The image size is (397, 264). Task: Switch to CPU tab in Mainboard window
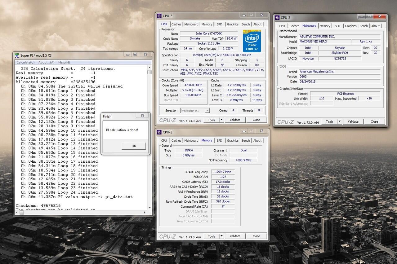[282, 26]
